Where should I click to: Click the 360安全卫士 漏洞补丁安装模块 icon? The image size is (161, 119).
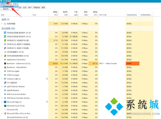(x=5, y=44)
